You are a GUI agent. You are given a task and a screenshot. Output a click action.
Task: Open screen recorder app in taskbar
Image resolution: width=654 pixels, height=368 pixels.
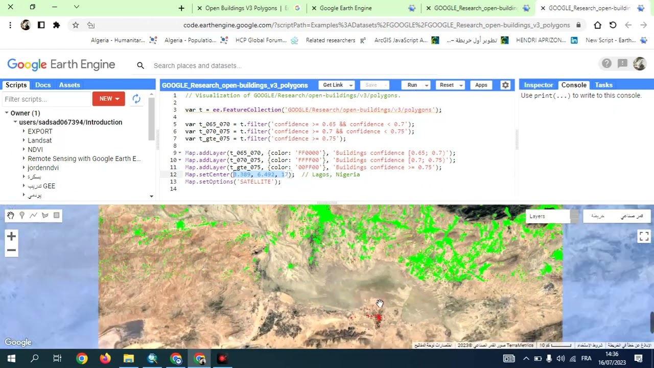(222, 359)
